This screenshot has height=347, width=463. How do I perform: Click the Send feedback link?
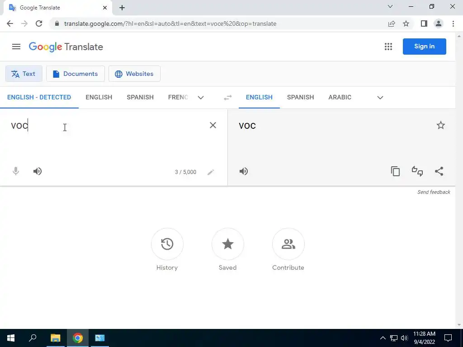coord(434,192)
